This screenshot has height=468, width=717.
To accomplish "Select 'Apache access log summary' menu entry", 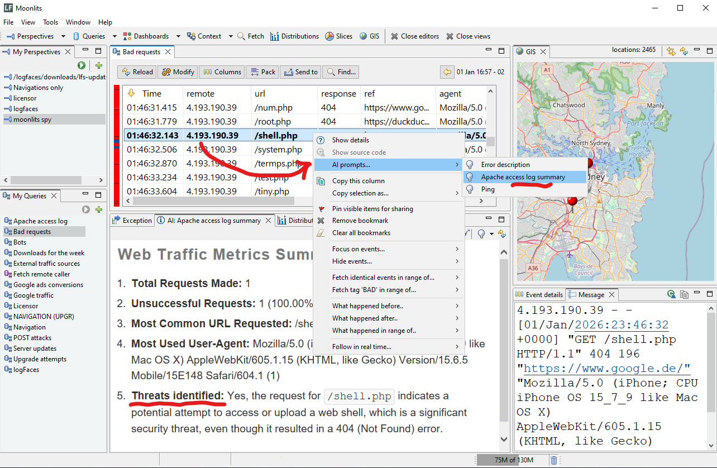I will click(x=523, y=177).
